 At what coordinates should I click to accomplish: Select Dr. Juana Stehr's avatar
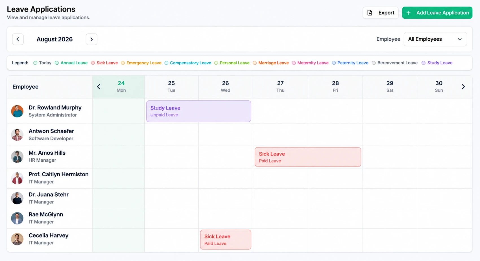pos(17,198)
